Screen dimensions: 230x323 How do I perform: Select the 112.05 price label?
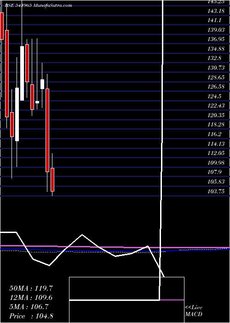(x=216, y=153)
